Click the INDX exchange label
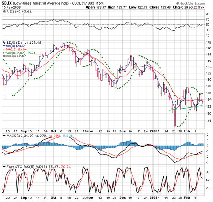The image size is (213, 202). pyautogui.click(x=99, y=3)
